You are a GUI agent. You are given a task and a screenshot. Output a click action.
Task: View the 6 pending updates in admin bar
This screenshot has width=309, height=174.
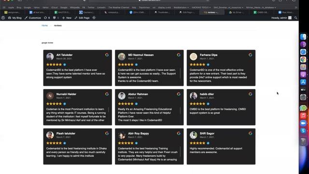(47, 18)
